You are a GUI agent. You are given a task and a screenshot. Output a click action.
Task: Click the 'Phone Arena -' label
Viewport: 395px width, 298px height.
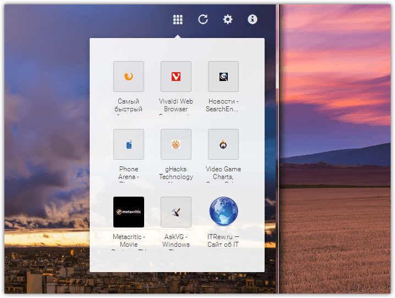[x=129, y=173]
